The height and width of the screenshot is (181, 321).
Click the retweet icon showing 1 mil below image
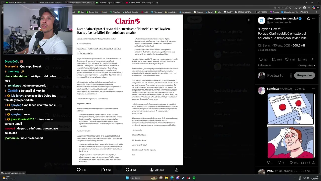[103, 170]
